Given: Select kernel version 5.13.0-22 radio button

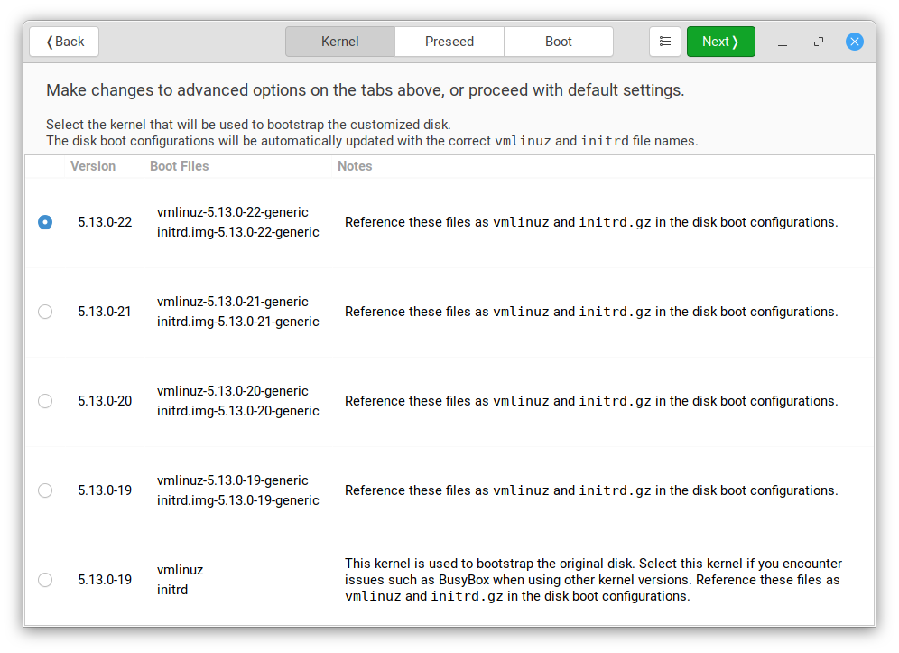Looking at the screenshot, I should click(x=45, y=222).
